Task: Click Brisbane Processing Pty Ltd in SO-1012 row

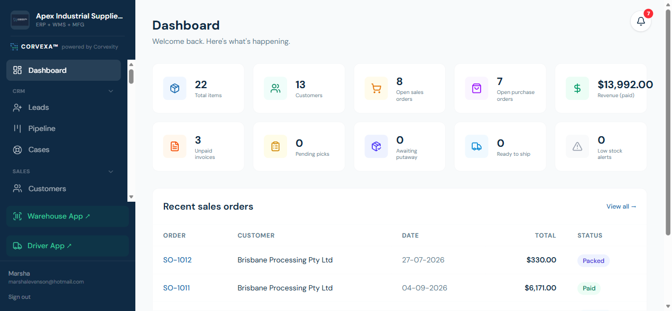Action: (285, 260)
